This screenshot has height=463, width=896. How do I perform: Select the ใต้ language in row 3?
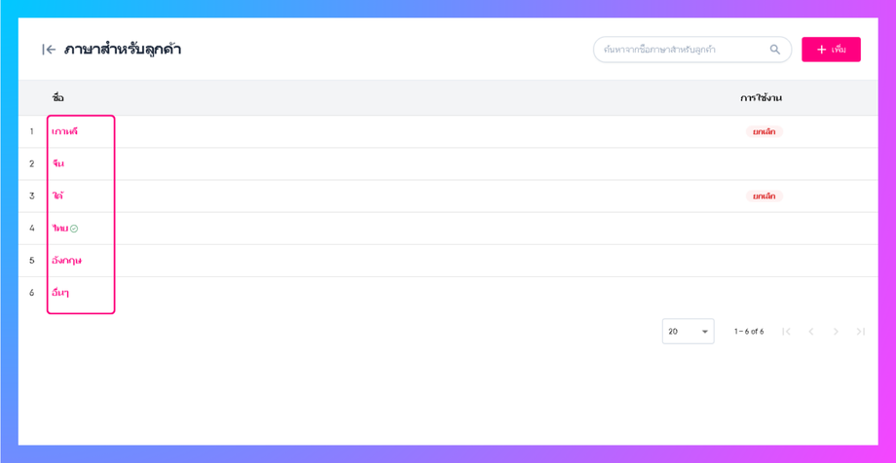click(58, 196)
